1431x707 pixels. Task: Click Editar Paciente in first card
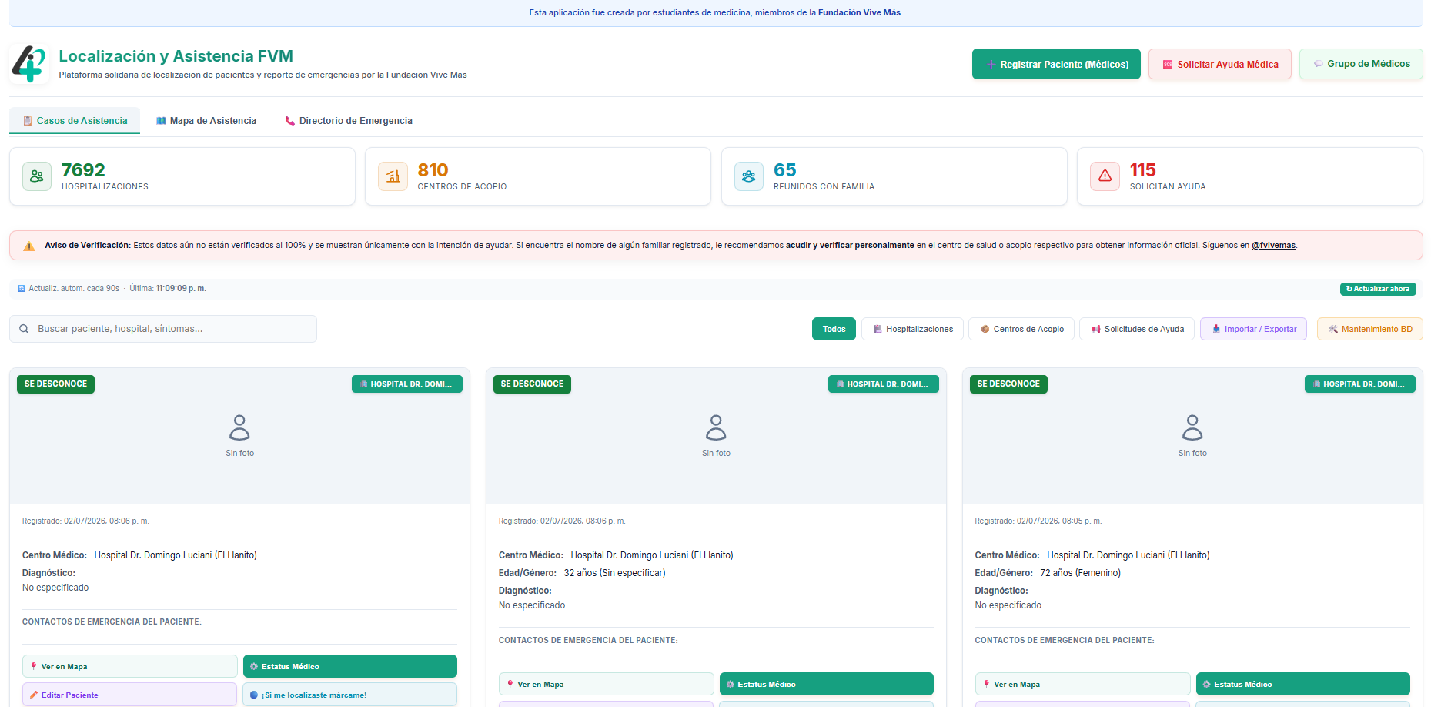[x=130, y=695]
